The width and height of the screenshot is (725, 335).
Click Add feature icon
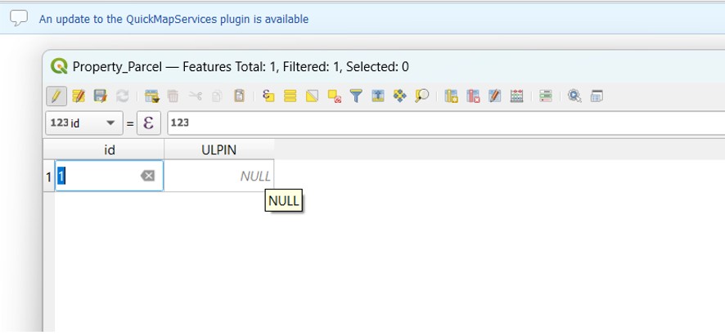(x=151, y=96)
